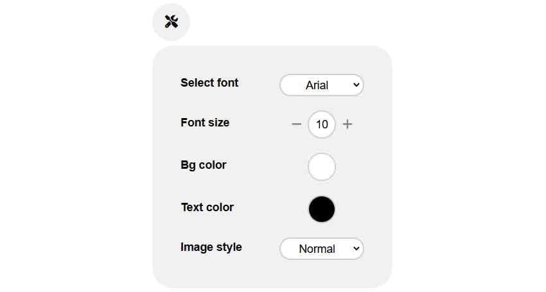This screenshot has height=292, width=546.
Task: Pick the white Bg color swatch
Action: click(x=322, y=167)
